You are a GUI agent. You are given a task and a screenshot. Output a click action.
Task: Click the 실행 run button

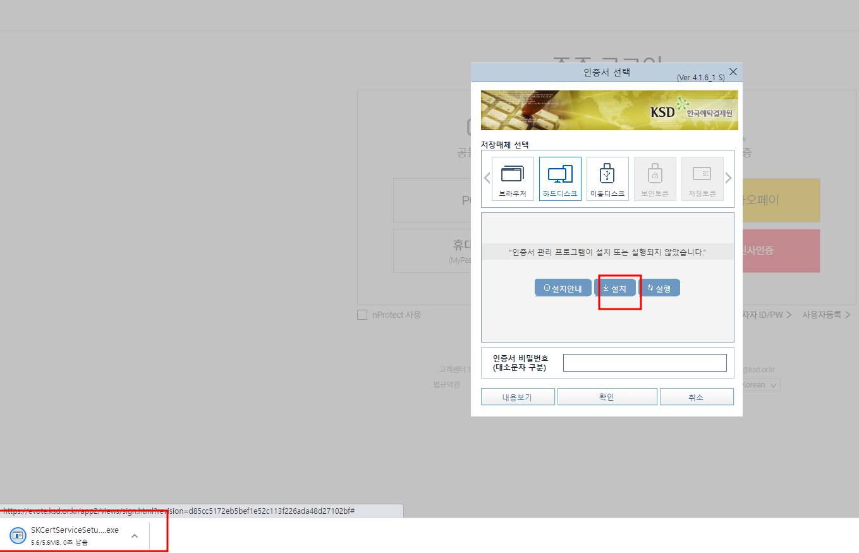click(661, 287)
